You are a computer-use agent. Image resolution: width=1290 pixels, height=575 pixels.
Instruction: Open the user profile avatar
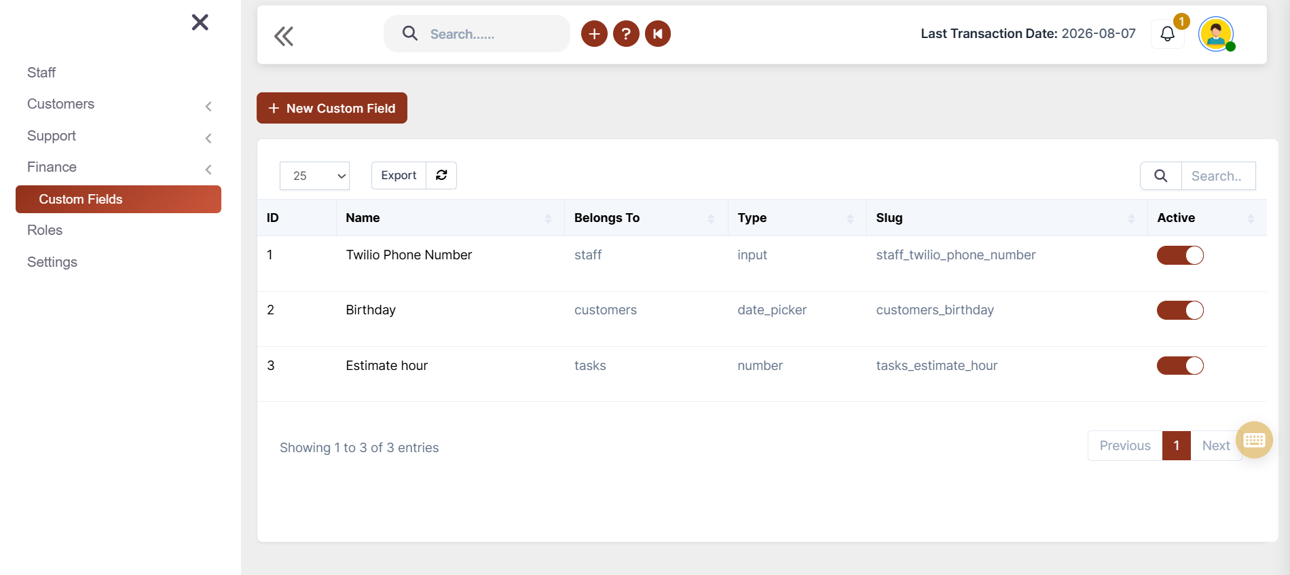1216,34
